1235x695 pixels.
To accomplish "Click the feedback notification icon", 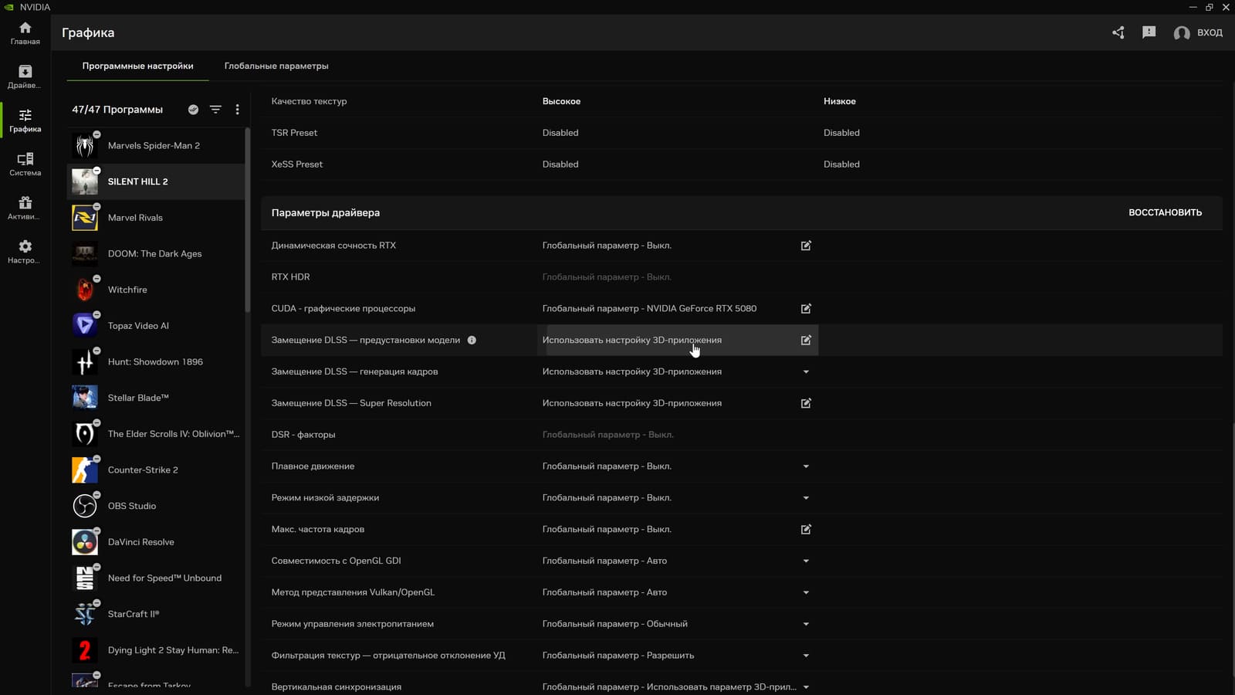I will click(x=1149, y=32).
